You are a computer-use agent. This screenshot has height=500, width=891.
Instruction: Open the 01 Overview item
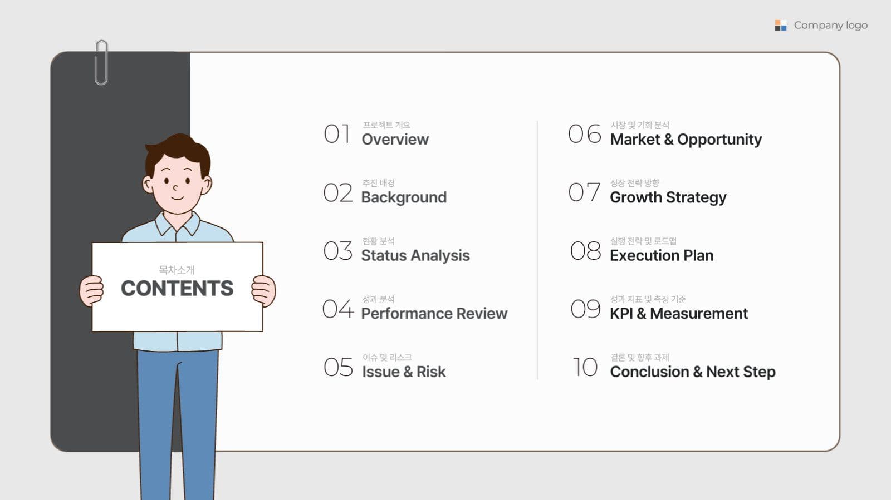376,134
